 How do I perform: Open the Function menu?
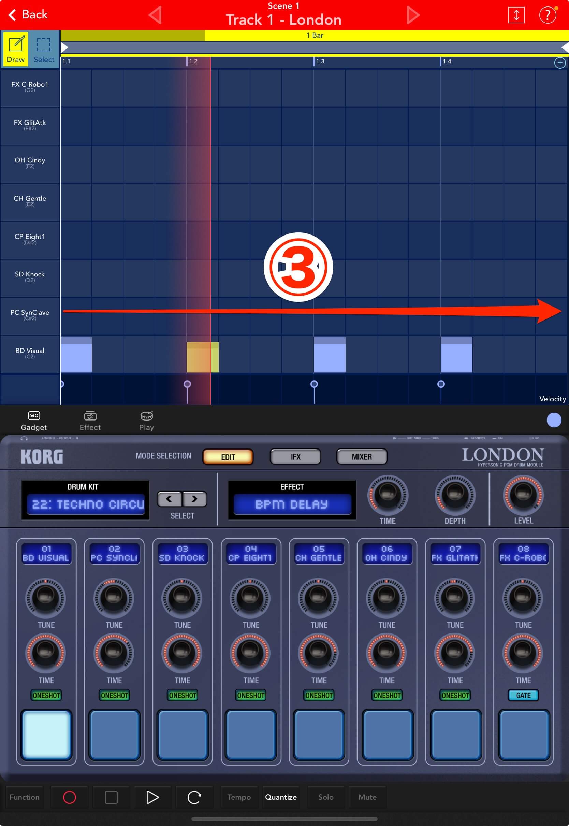coord(24,797)
